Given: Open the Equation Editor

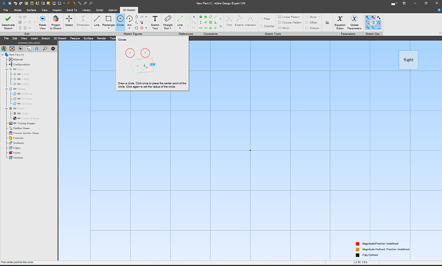Looking at the screenshot, I should pos(340,22).
